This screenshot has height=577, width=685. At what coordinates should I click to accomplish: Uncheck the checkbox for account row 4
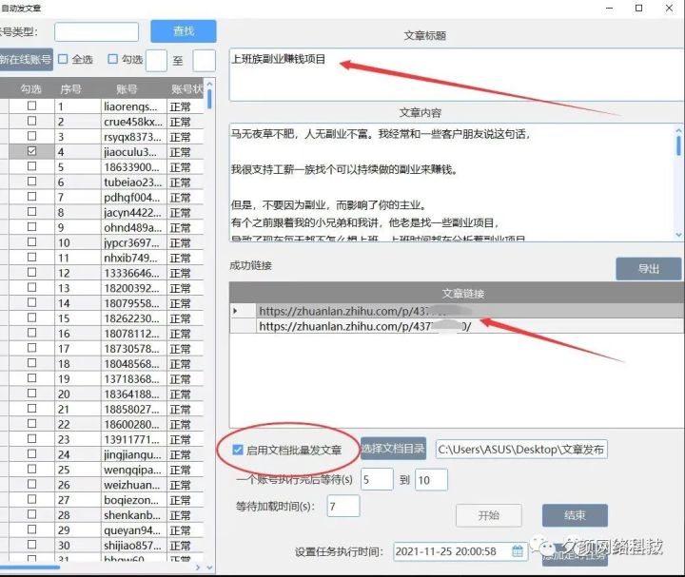(32, 151)
